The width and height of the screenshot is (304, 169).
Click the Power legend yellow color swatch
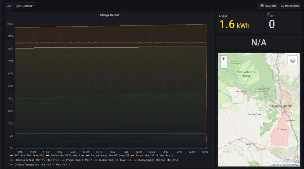click(48, 155)
